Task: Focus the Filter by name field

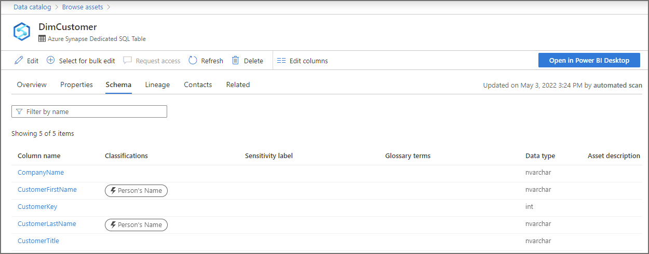Action: tap(93, 111)
